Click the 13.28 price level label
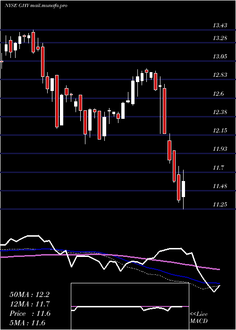 pos(220,38)
